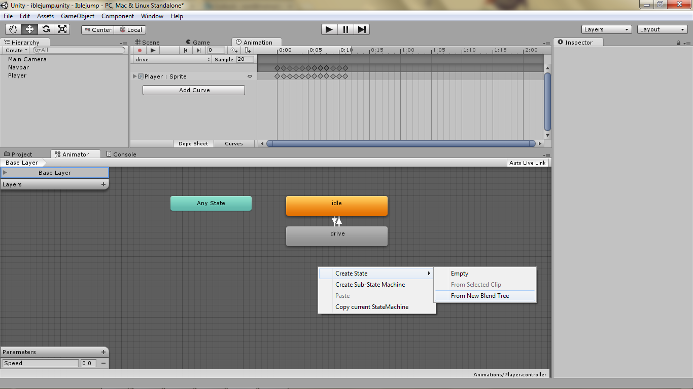Image resolution: width=693 pixels, height=389 pixels.
Task: Switch to the Game tab
Action: (198, 43)
